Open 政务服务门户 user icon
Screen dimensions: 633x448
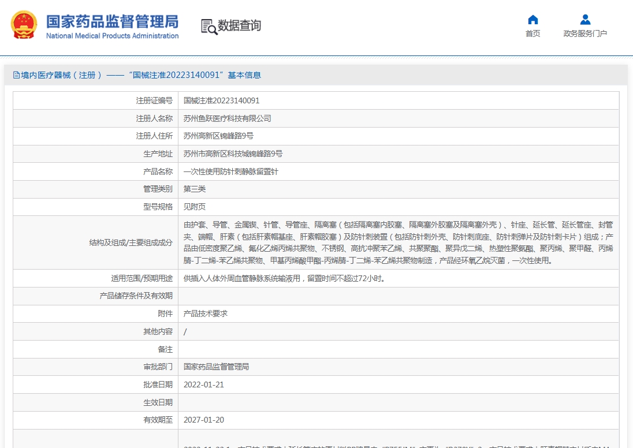(x=586, y=20)
